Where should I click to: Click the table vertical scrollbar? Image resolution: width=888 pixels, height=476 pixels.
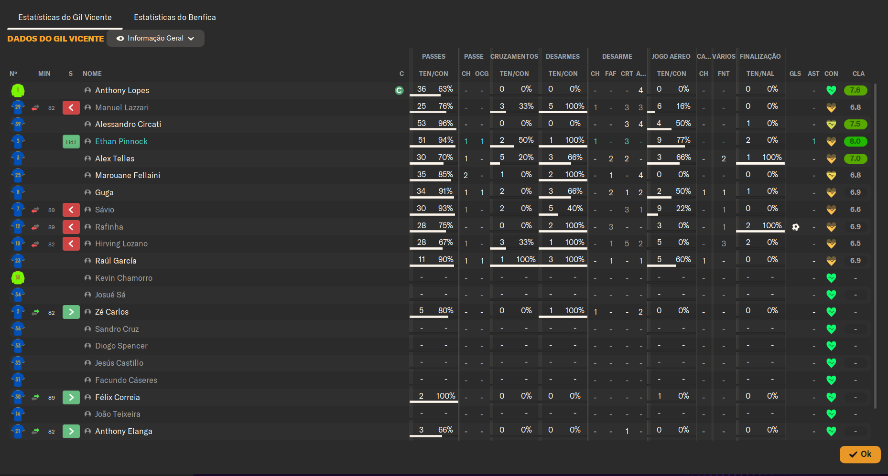click(x=875, y=246)
